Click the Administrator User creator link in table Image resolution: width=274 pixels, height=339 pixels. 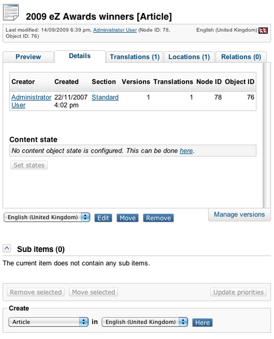pos(32,101)
